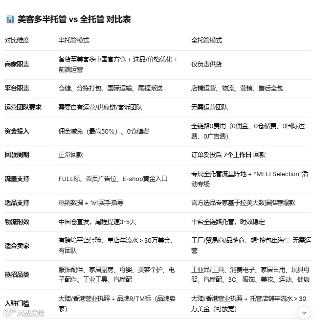Select the '运营团队要求' row label
Screen dimensions: 335x320
pos(23,107)
